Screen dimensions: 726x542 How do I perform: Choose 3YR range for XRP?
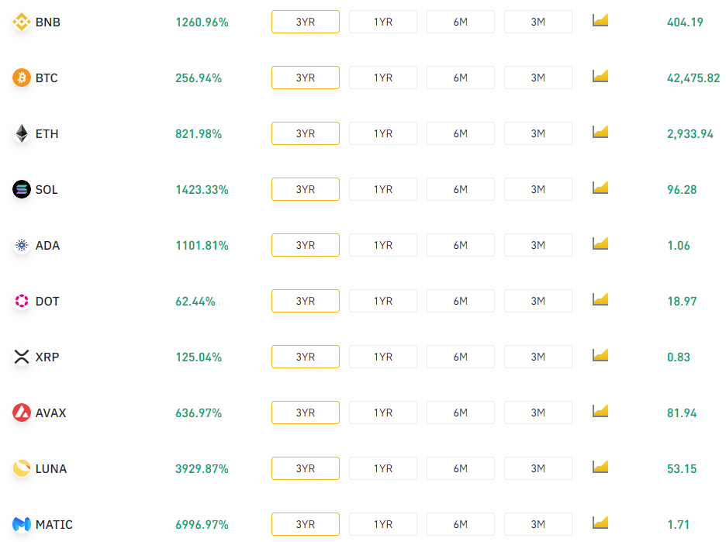pyautogui.click(x=306, y=357)
